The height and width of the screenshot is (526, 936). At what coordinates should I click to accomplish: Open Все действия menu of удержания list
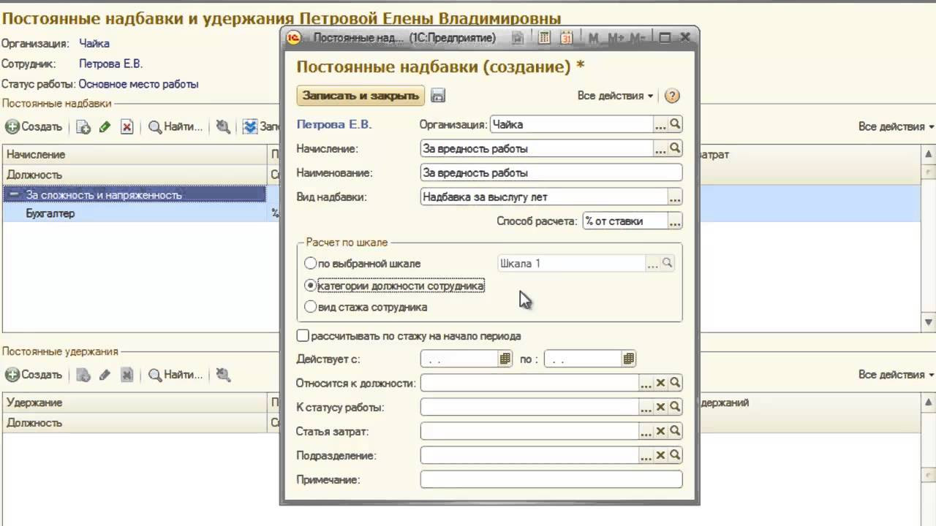(897, 374)
